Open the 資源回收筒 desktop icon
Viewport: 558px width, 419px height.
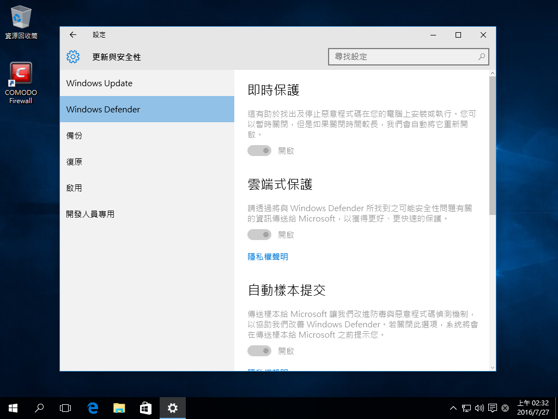tap(21, 22)
